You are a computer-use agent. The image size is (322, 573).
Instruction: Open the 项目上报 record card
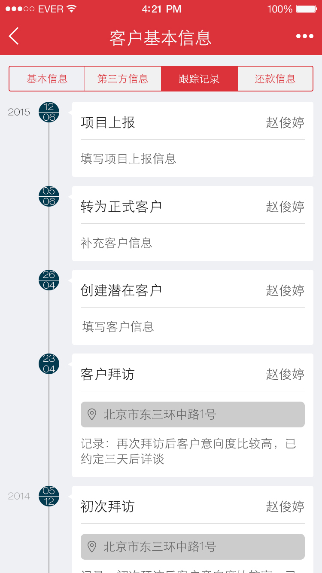[192, 139]
